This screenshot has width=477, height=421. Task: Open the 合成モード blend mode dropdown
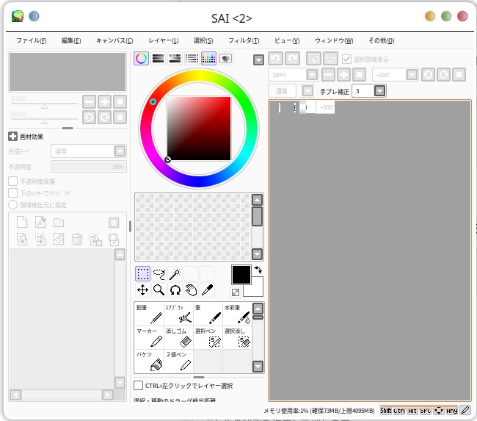pyautogui.click(x=119, y=151)
